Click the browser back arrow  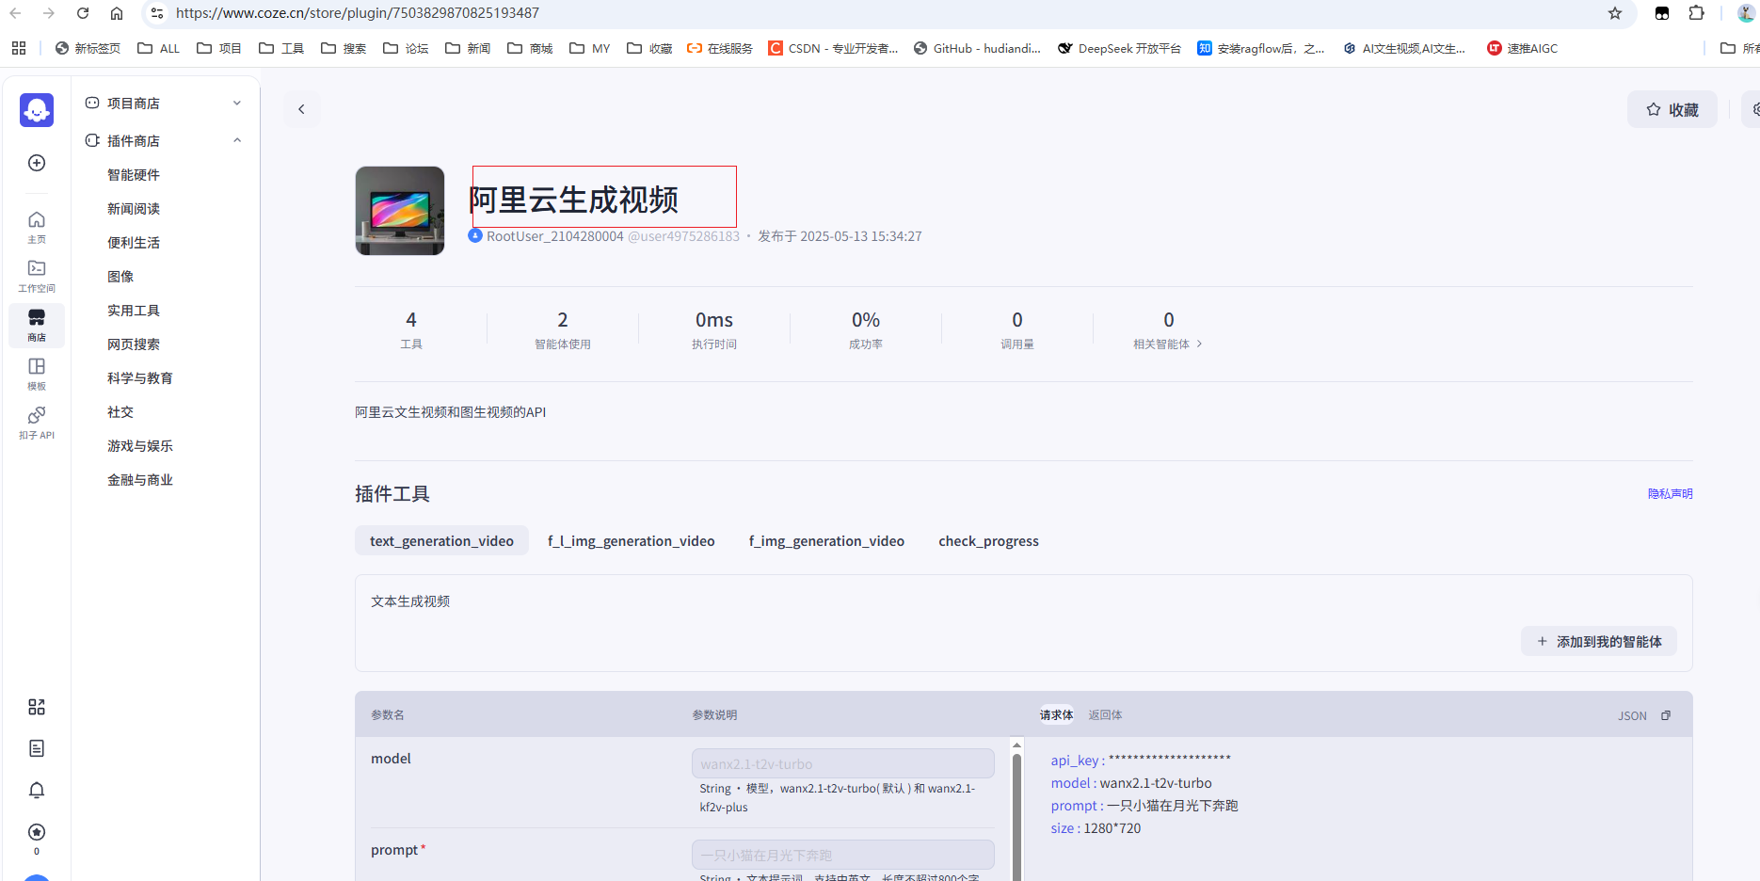15,13
